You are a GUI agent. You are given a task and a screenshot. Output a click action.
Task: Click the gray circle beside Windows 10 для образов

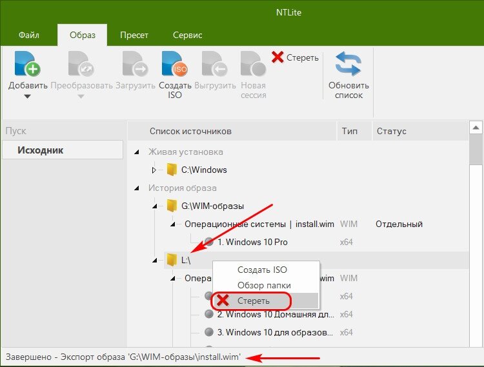pyautogui.click(x=209, y=332)
